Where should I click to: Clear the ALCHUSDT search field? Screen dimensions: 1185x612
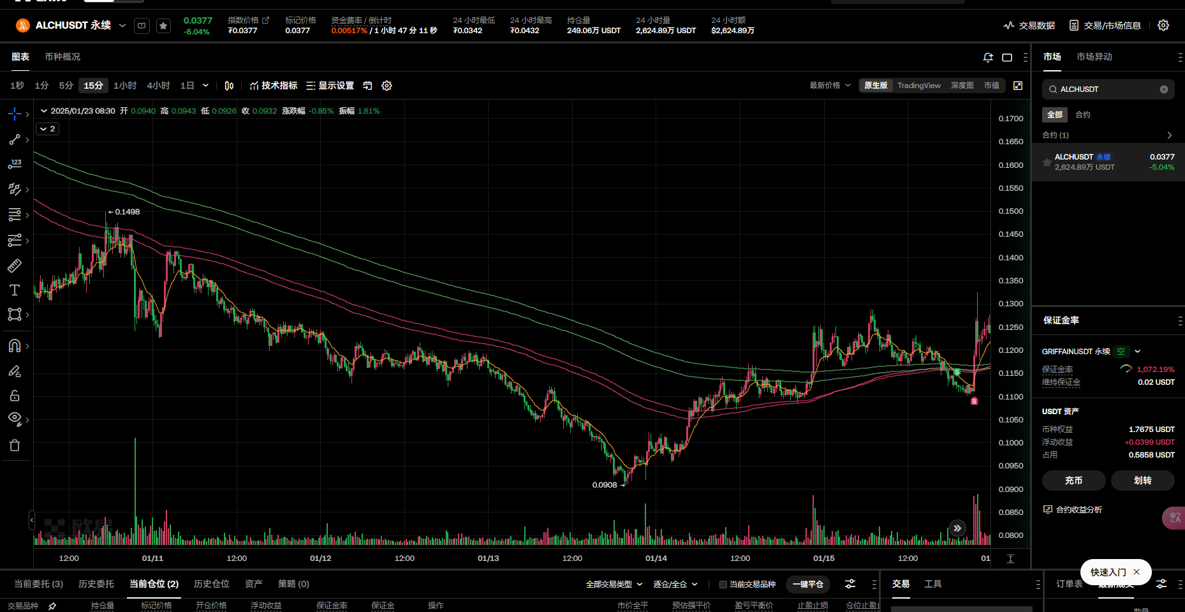coord(1164,89)
